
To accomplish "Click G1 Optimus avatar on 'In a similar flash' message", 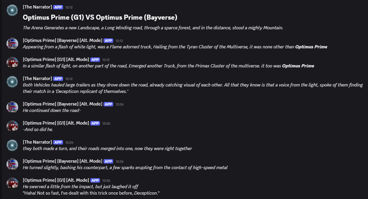I will [x=12, y=62].
